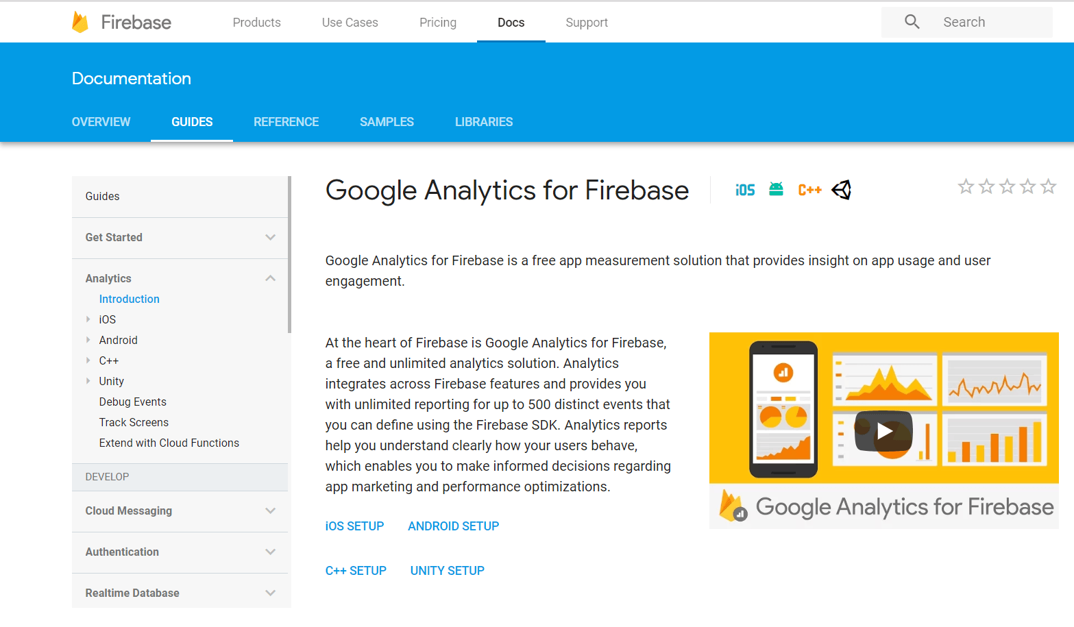Open search using the magnifier icon
1074x627 pixels.
(x=911, y=21)
